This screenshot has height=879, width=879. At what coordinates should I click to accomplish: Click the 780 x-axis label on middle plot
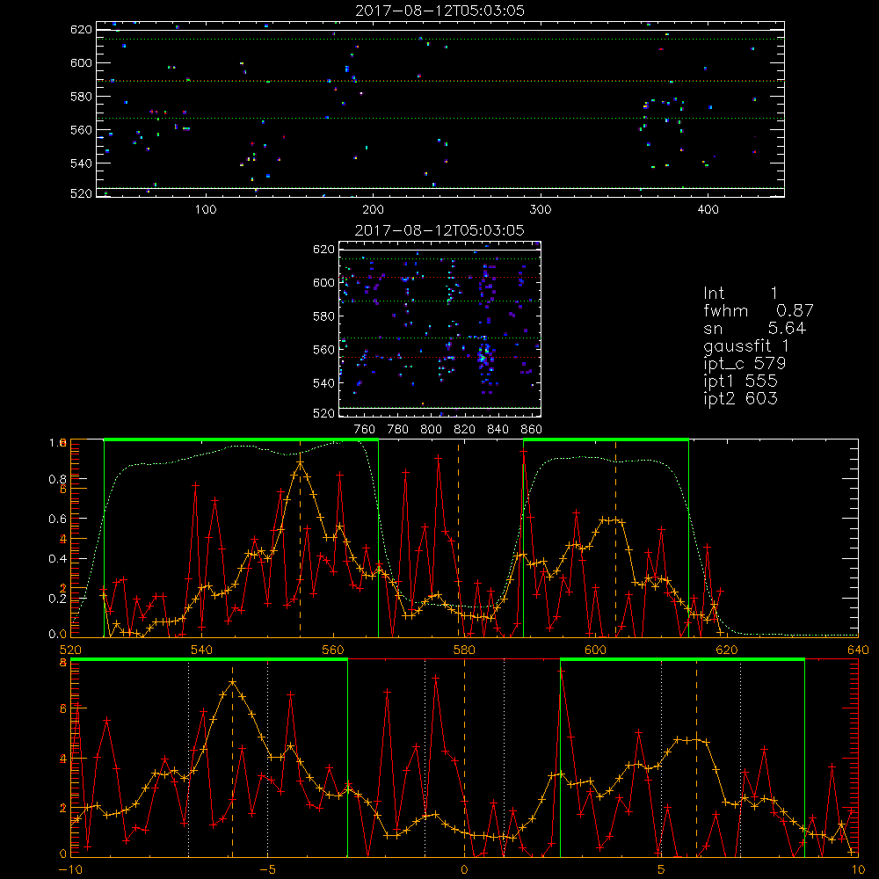click(x=398, y=430)
